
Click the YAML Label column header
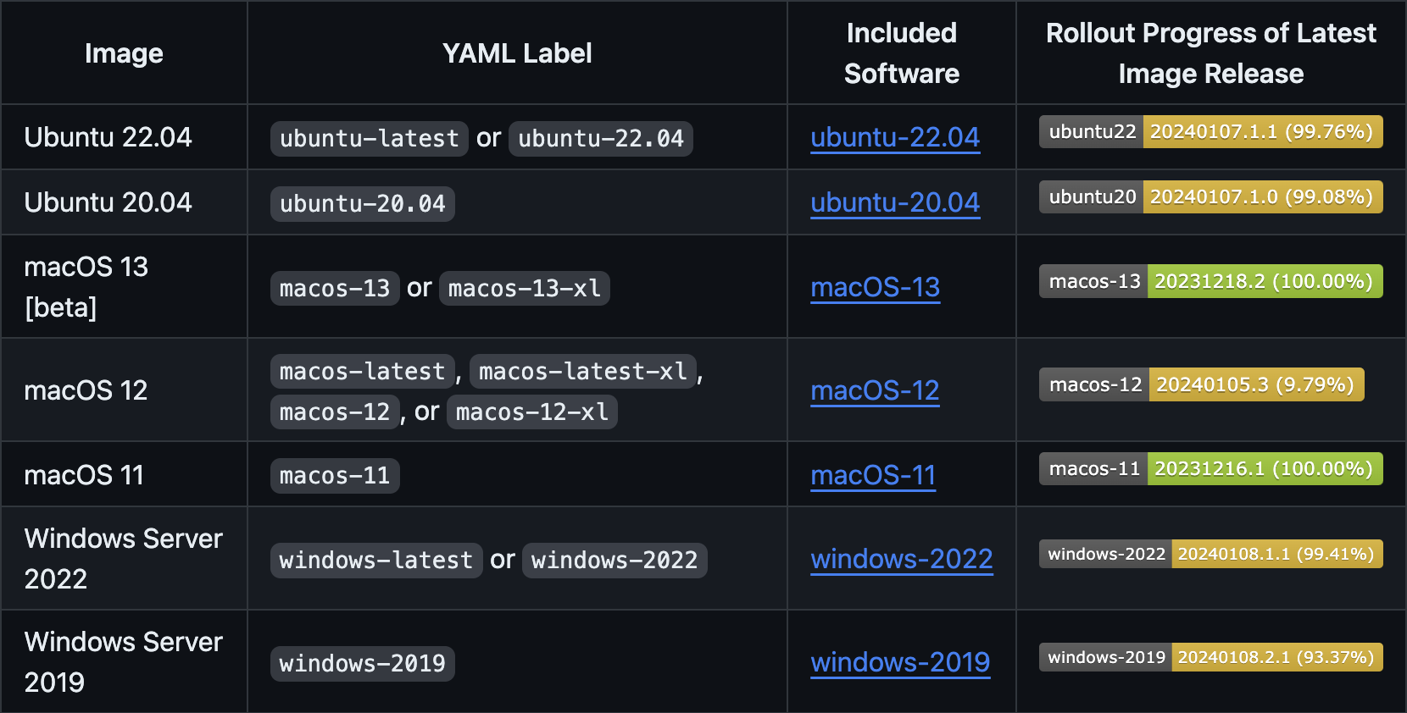[517, 53]
